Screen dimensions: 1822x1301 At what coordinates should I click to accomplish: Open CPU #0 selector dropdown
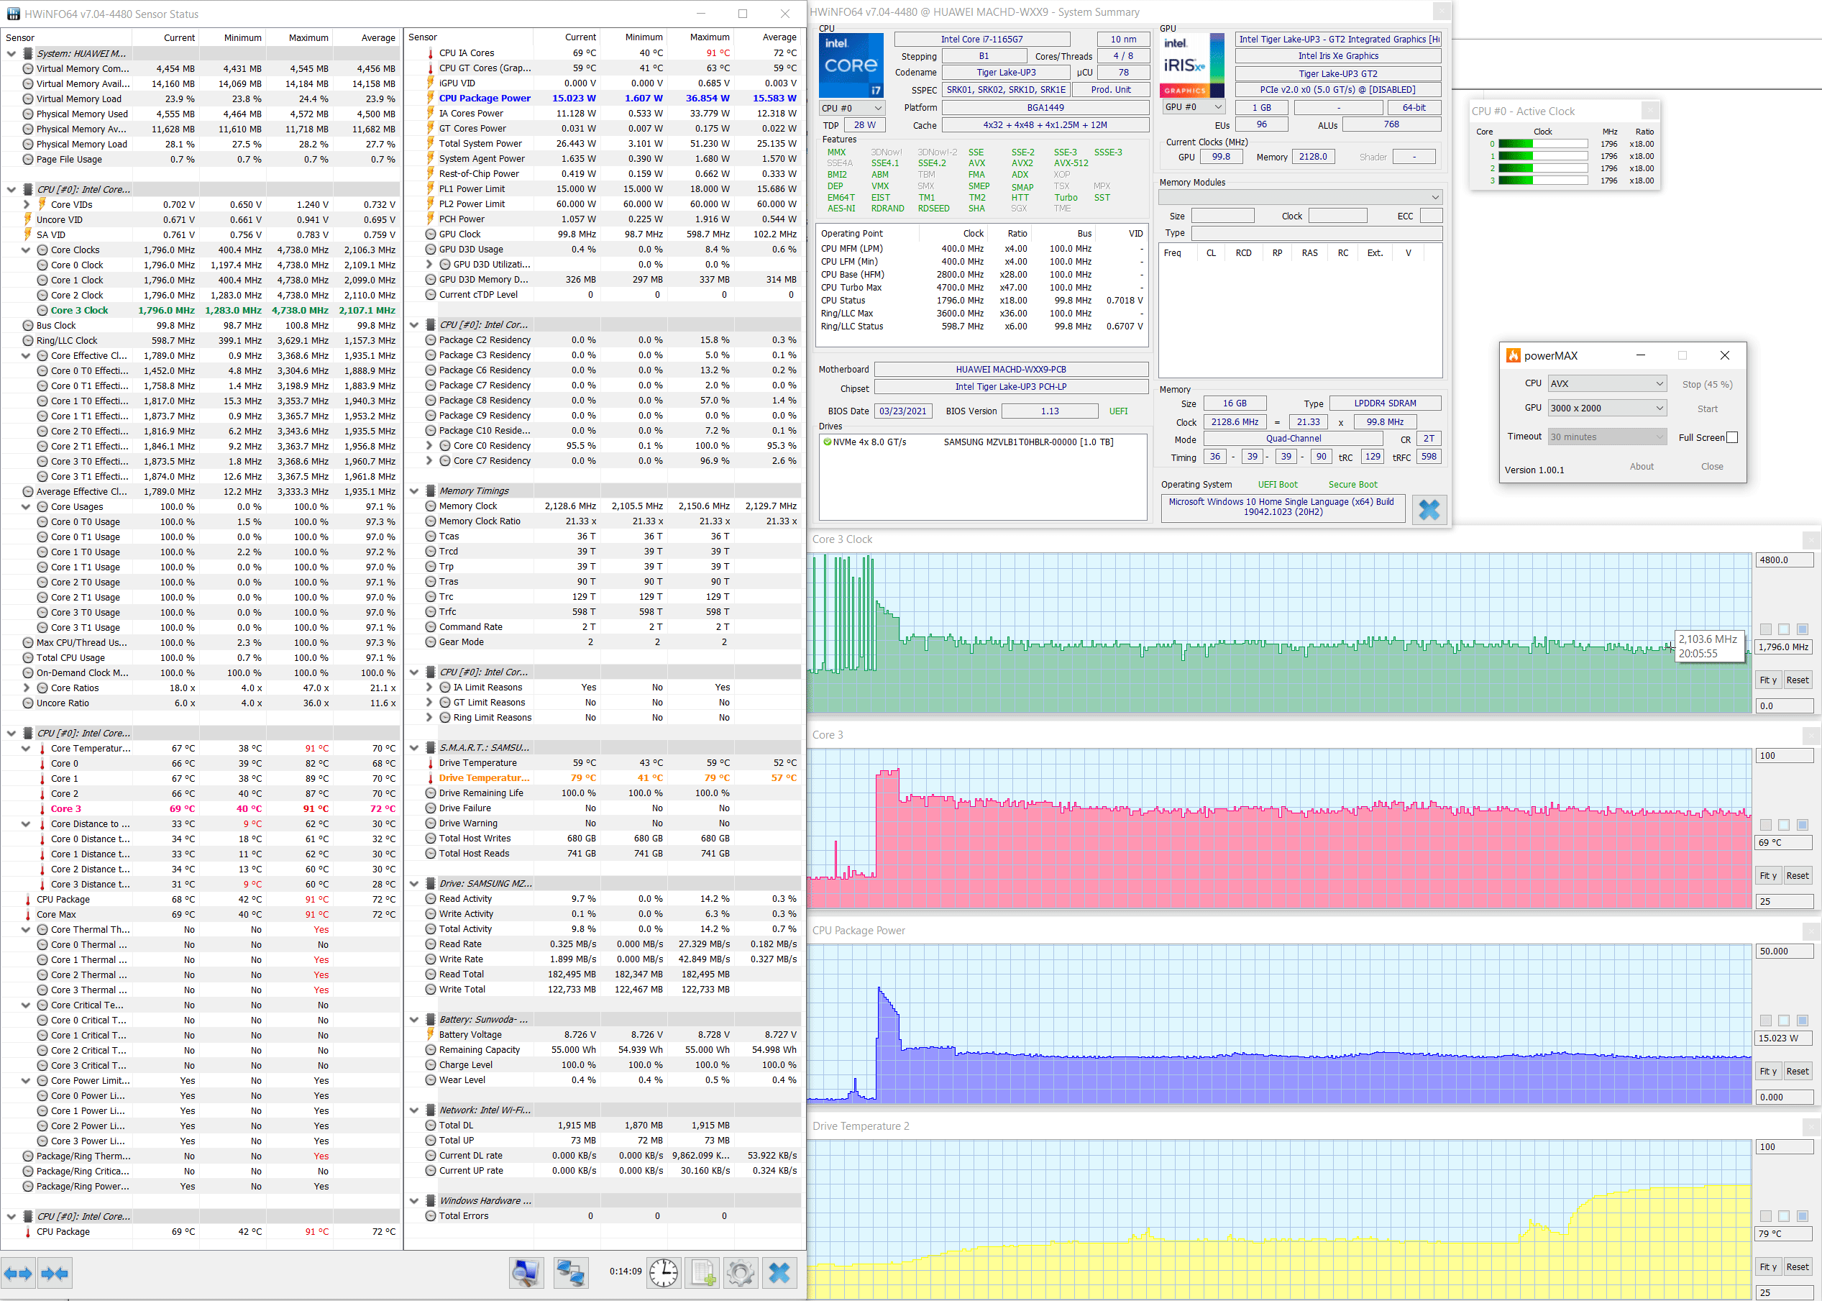tap(851, 108)
